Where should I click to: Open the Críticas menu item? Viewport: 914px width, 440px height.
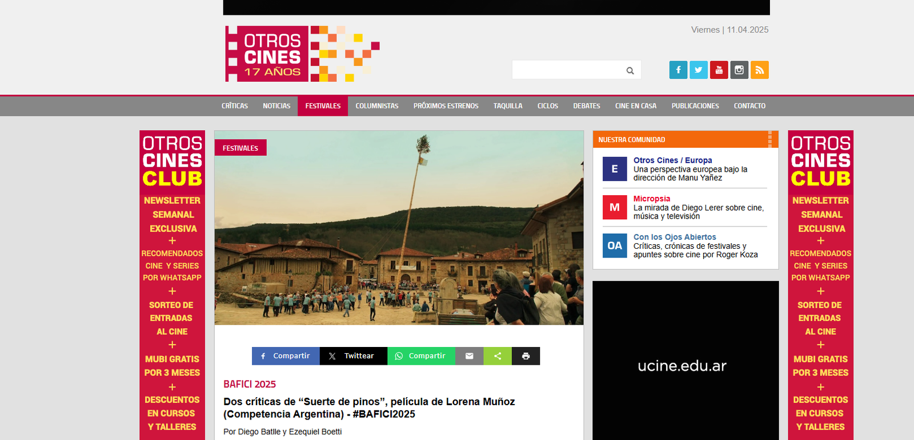click(235, 106)
